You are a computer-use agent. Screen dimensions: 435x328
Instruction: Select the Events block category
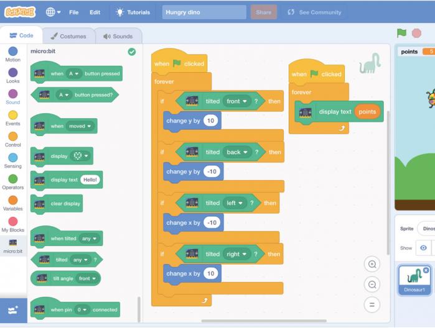tap(13, 118)
